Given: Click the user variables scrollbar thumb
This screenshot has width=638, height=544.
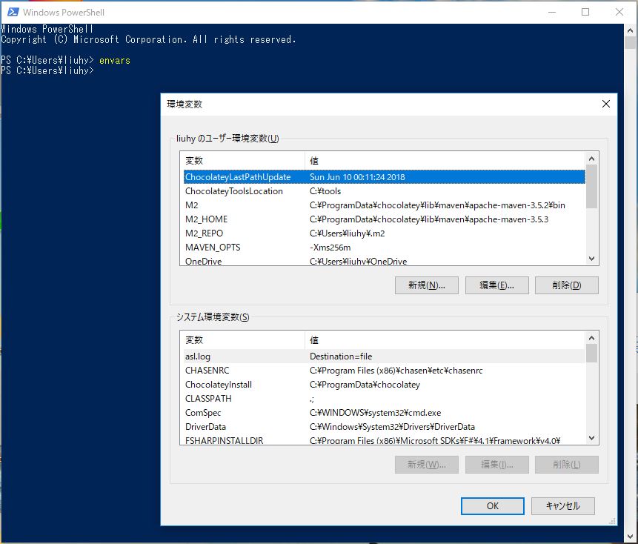Looking at the screenshot, I should (x=591, y=186).
